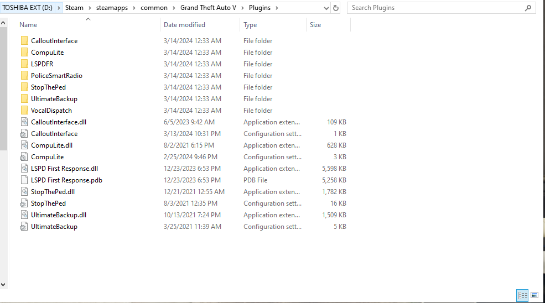The height and width of the screenshot is (303, 545).
Task: Click date 6/5/2023 9:42 AM
Action: 189,122
